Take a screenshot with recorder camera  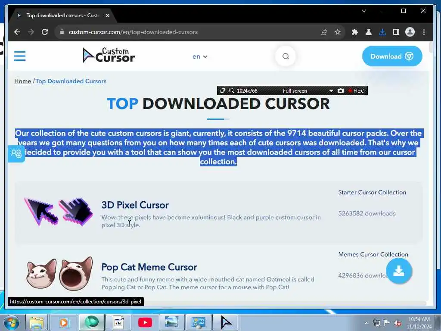click(340, 91)
